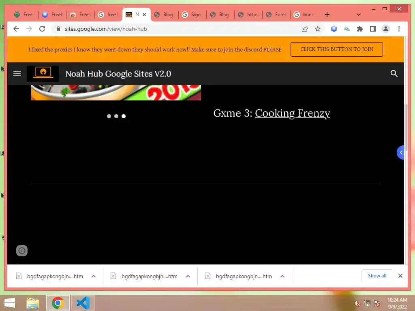The width and height of the screenshot is (415, 311).
Task: Click the Noah Hub logo image
Action: pos(43,74)
